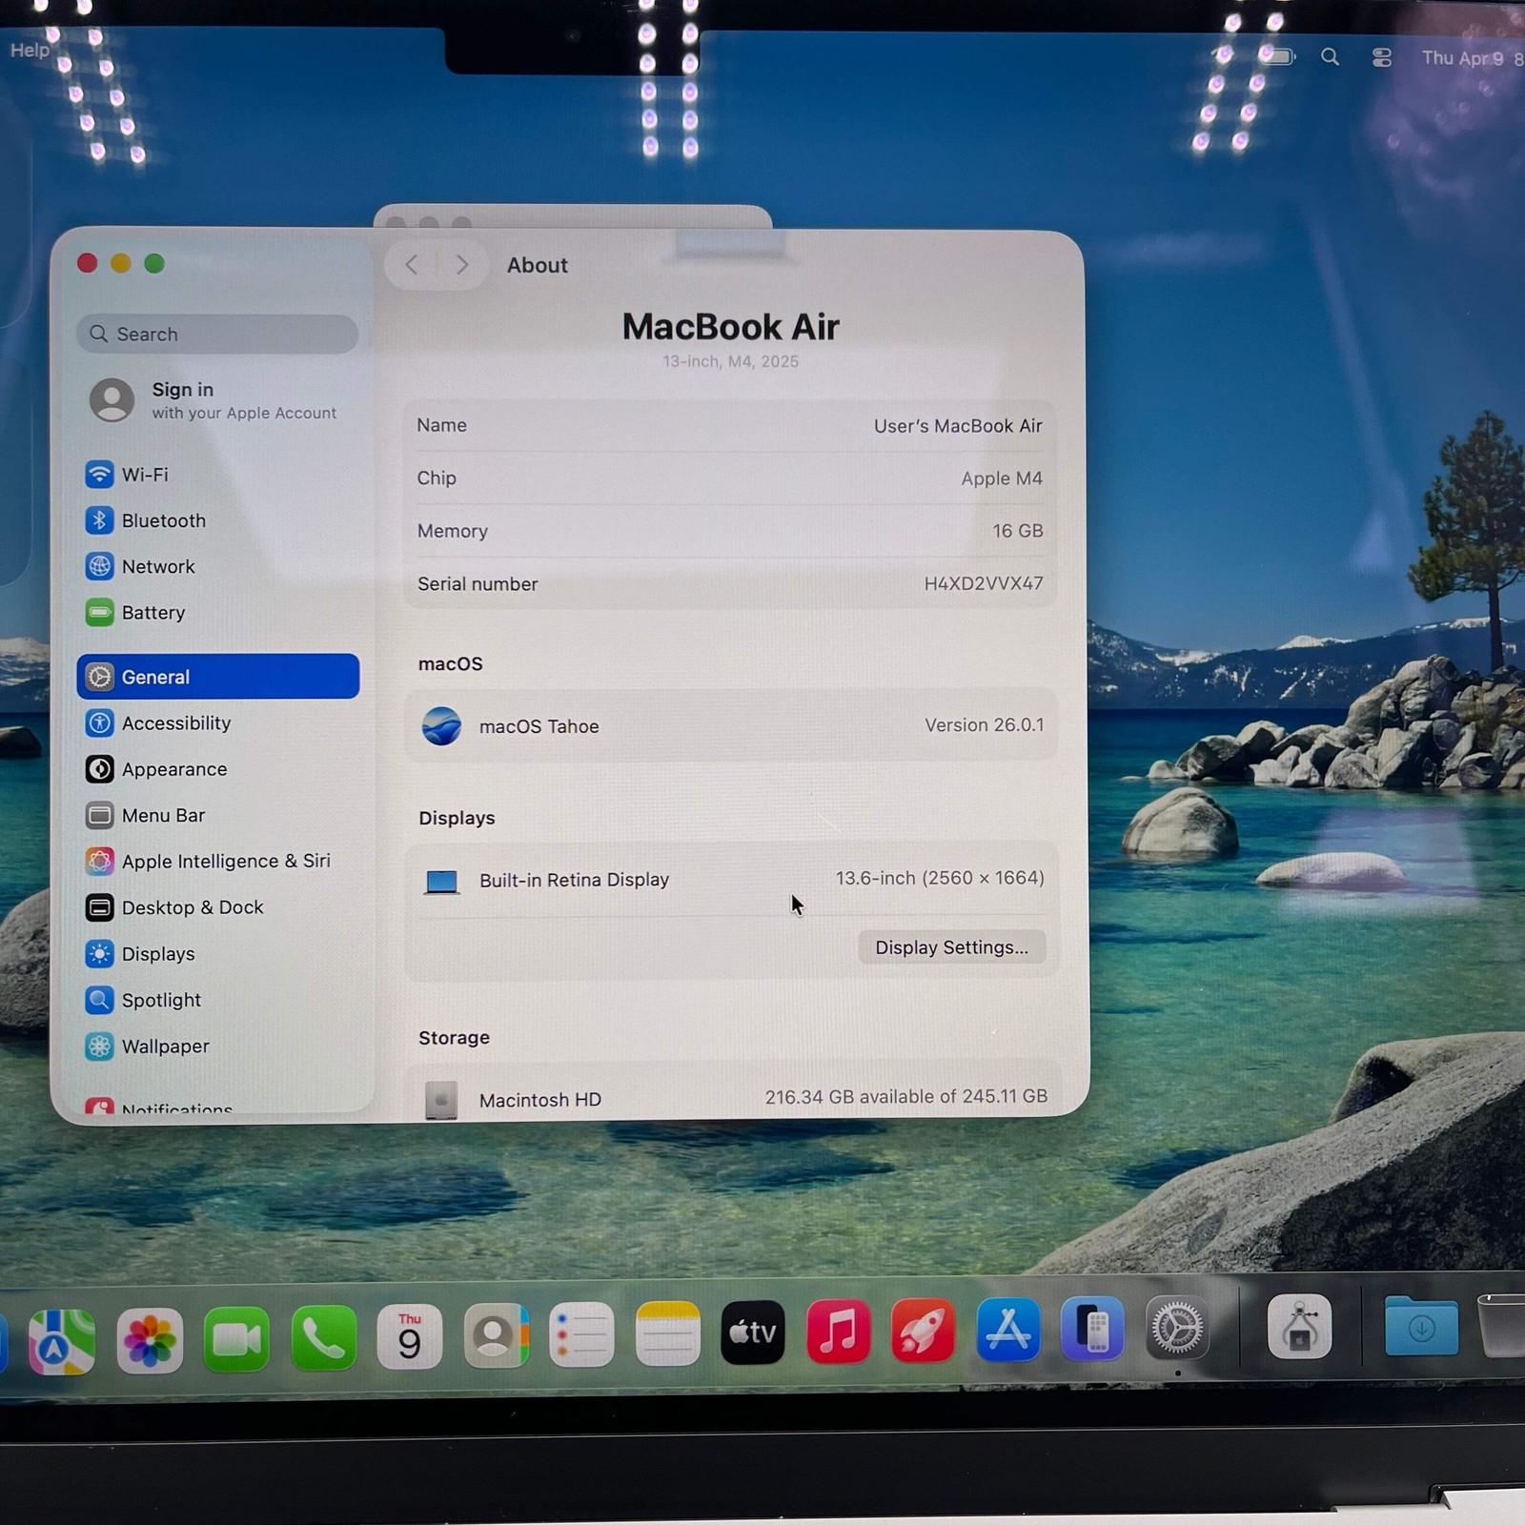1525x1525 pixels.
Task: Open Control Center from the menu bar
Action: 1382,58
